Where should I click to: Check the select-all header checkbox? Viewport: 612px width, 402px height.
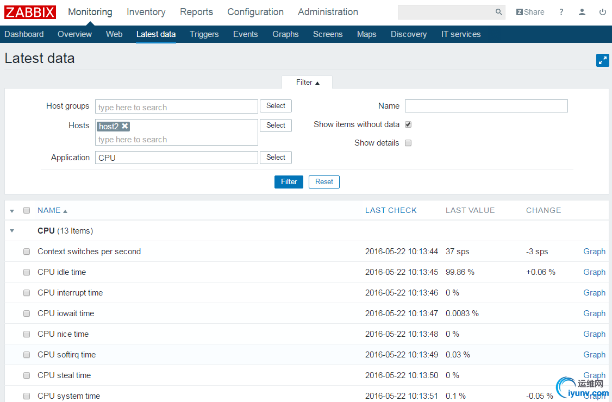[27, 210]
